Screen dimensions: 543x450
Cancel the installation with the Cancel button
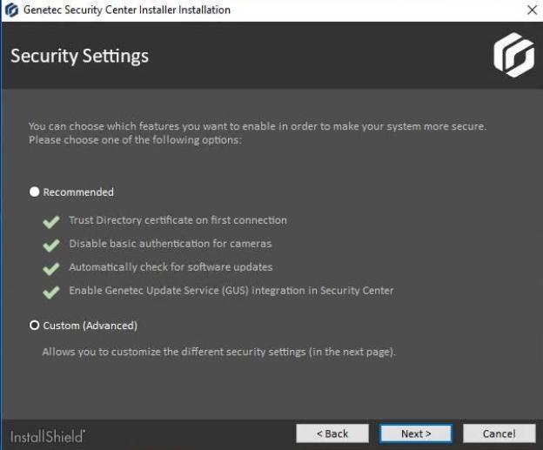(x=499, y=433)
